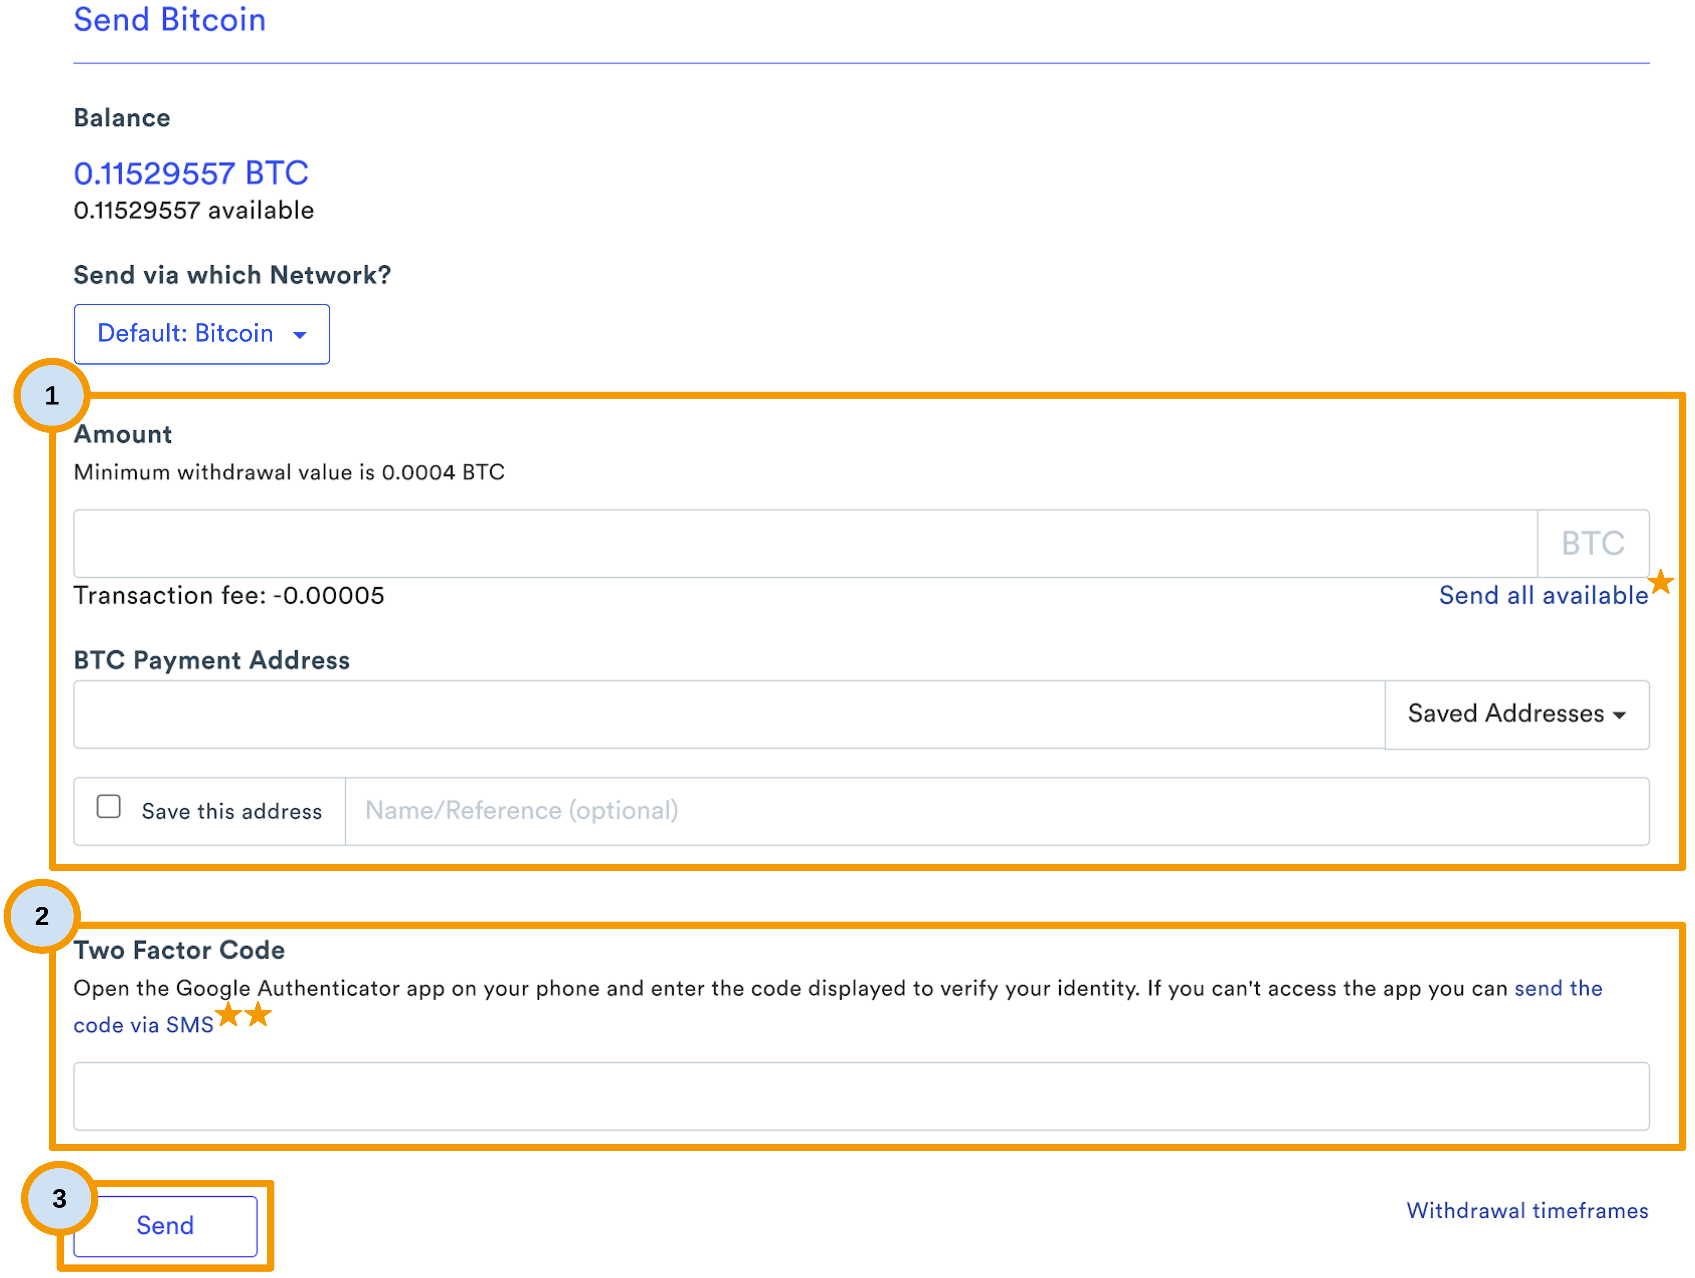Open the Default: Bitcoin network dropdown
This screenshot has height=1278, width=1695.
(x=202, y=334)
